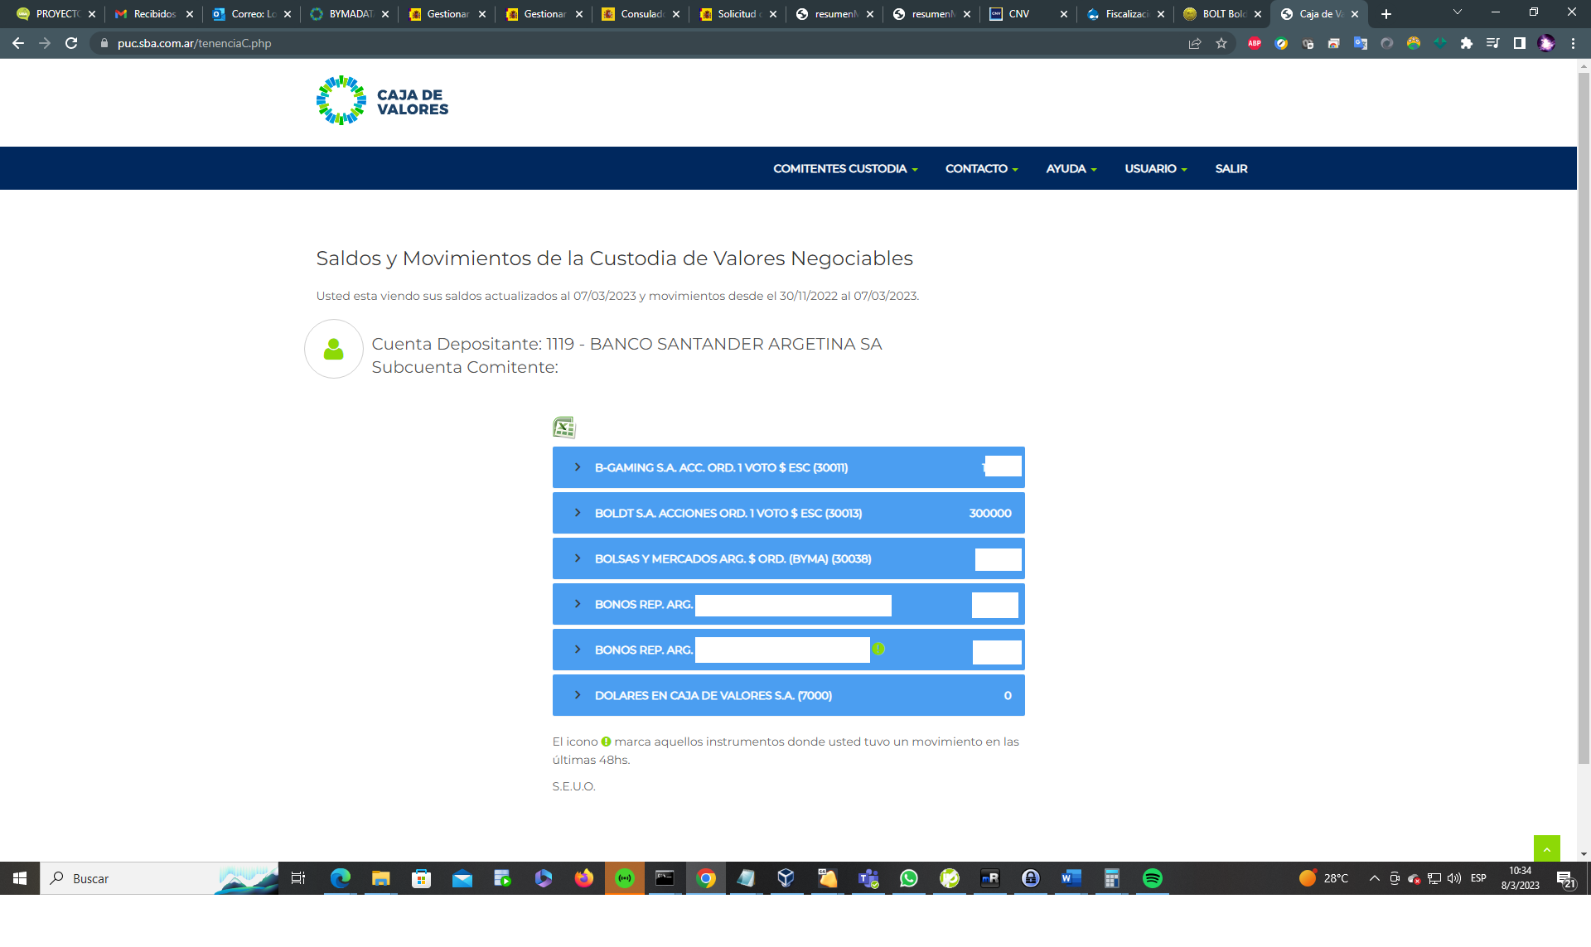Expand the BOLSAS Y MERCADOS ARG. row chevron

tap(578, 558)
